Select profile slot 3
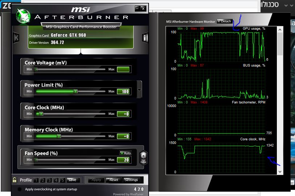 (x=49, y=180)
